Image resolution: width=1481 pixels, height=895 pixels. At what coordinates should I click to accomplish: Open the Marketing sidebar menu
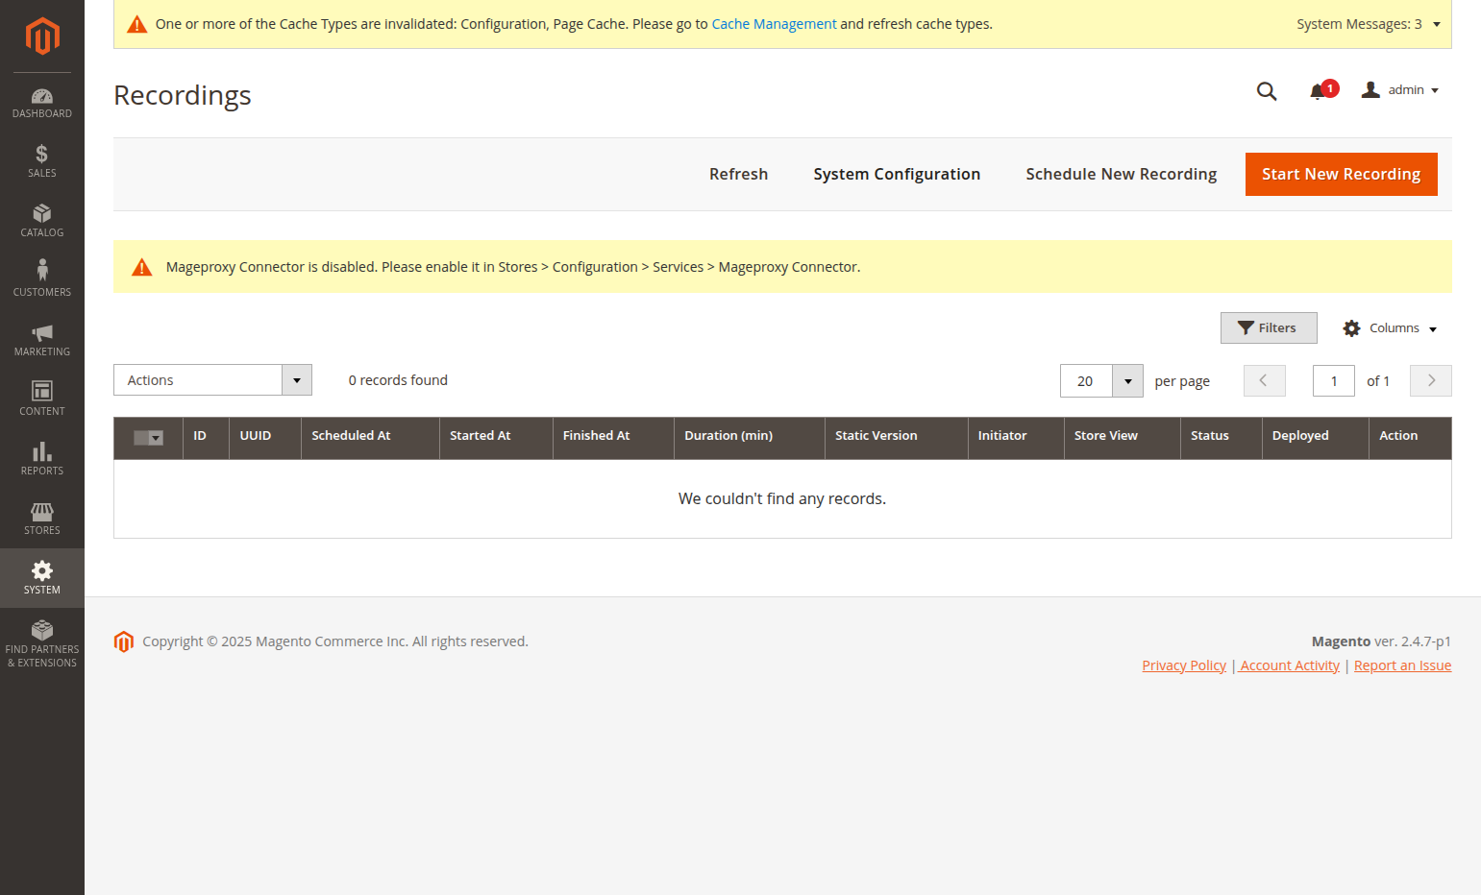click(42, 341)
